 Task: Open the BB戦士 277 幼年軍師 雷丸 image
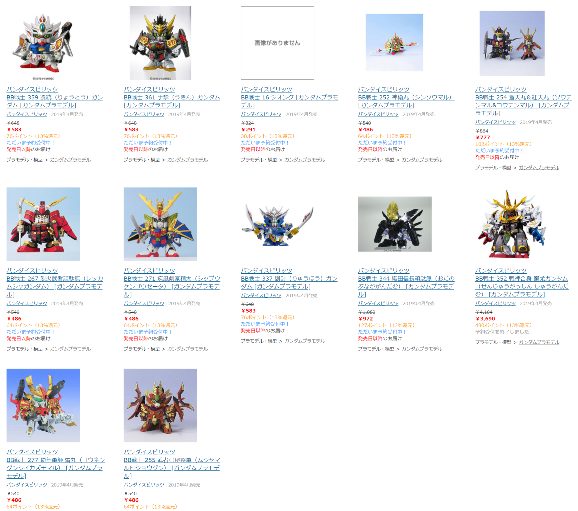click(43, 405)
